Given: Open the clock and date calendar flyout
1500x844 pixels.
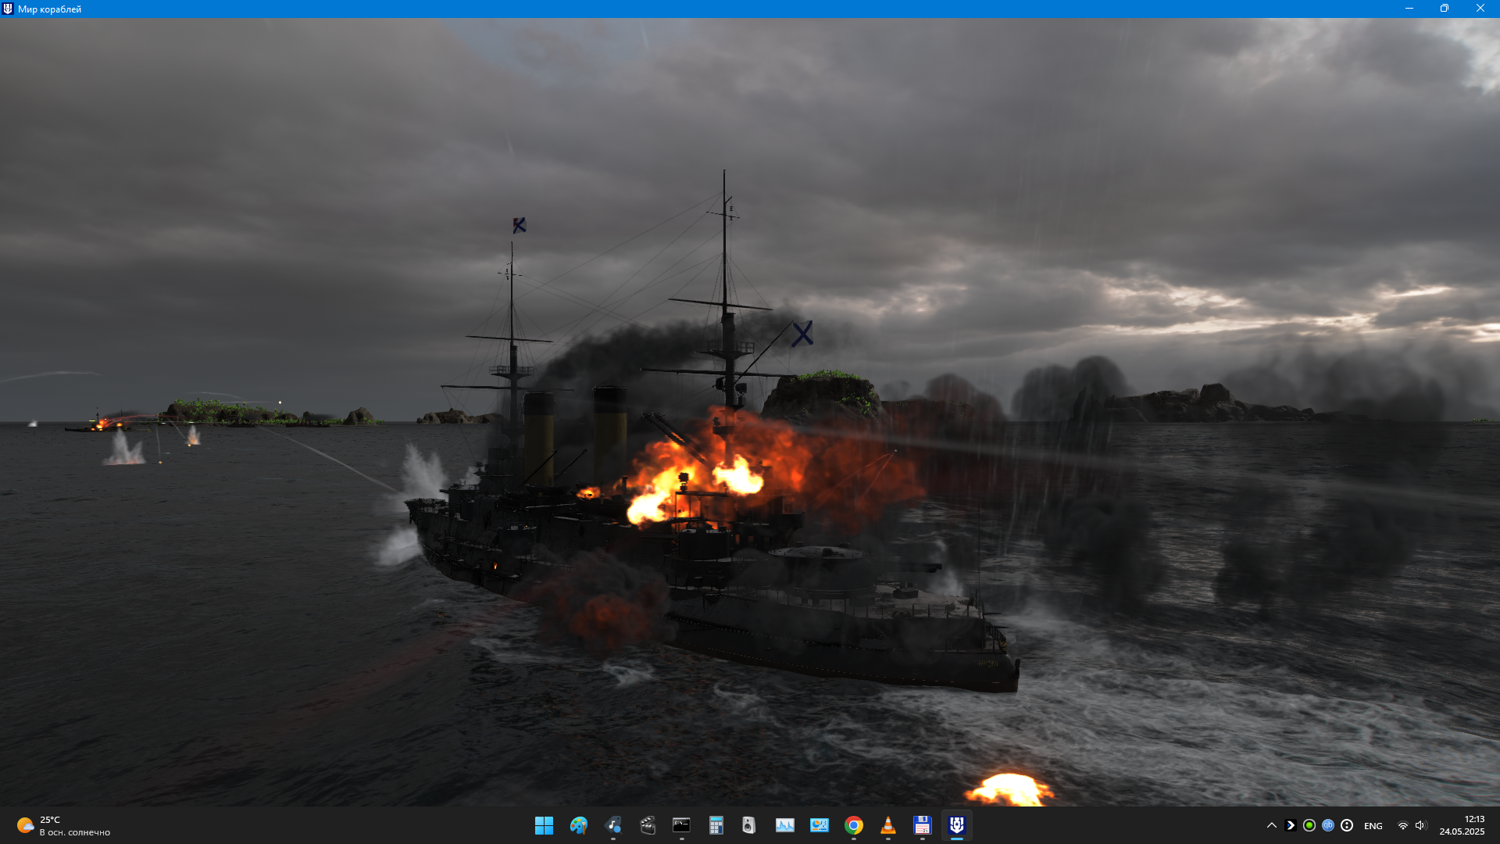Looking at the screenshot, I should point(1462,825).
